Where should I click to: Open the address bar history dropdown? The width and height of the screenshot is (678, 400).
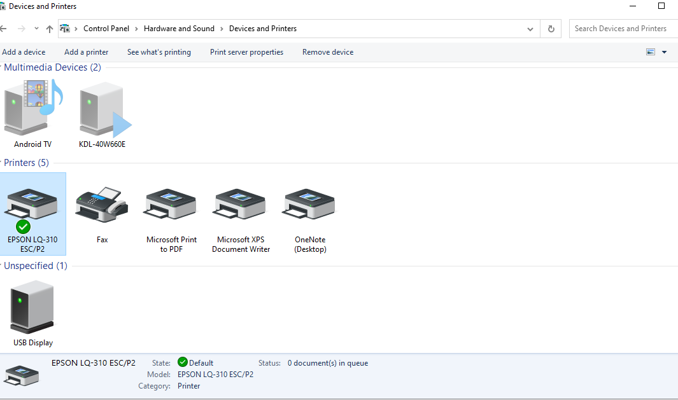(x=530, y=29)
